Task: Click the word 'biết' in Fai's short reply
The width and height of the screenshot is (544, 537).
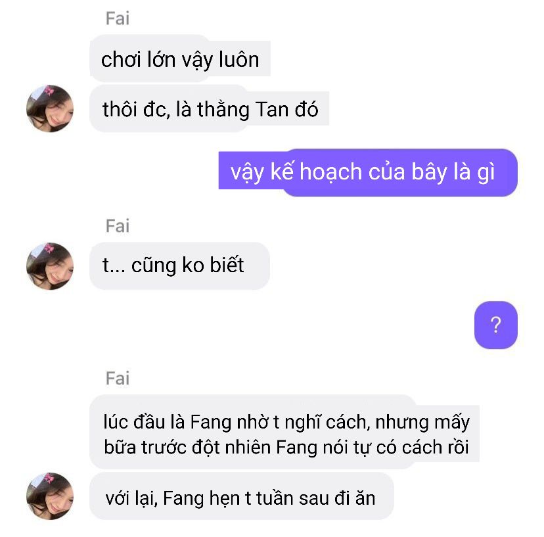Action: [x=227, y=265]
